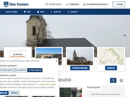The image size is (130, 97).
Task: Click the aerial village panorama thumbnail
Action: point(49,53)
